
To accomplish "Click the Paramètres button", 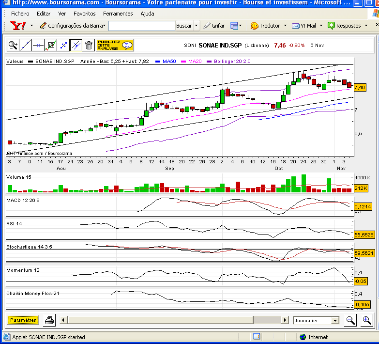I will pos(23,320).
